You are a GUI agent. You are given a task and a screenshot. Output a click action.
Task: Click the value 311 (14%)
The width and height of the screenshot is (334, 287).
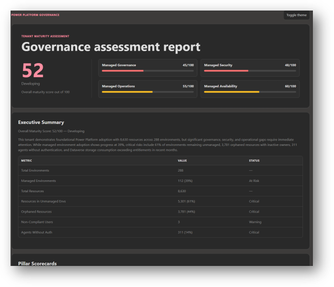point(185,232)
